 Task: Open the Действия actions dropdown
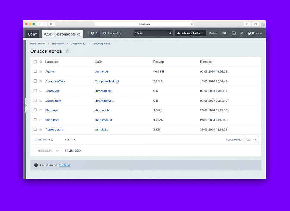point(47,151)
